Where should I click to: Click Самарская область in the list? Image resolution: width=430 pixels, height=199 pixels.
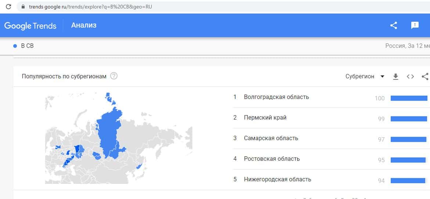[x=271, y=138]
